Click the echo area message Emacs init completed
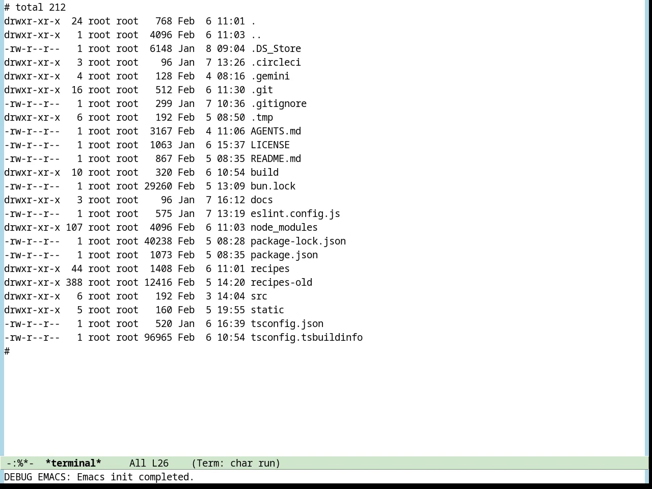 (x=135, y=477)
